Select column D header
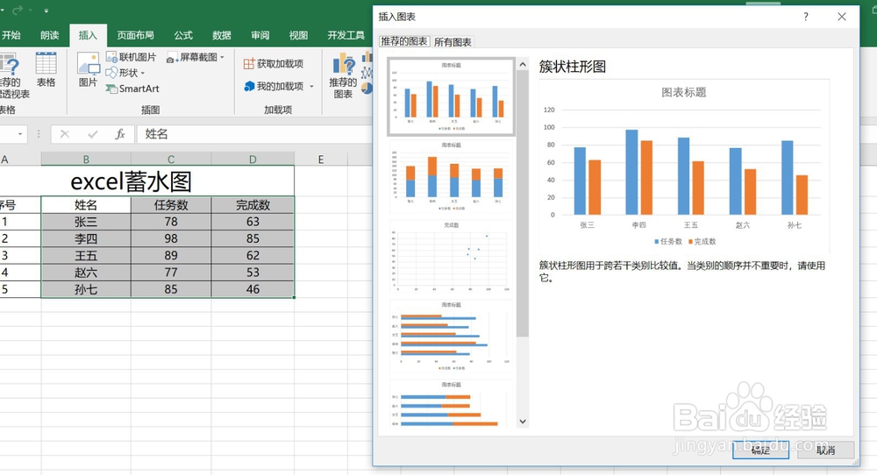This screenshot has width=877, height=475. pos(253,160)
